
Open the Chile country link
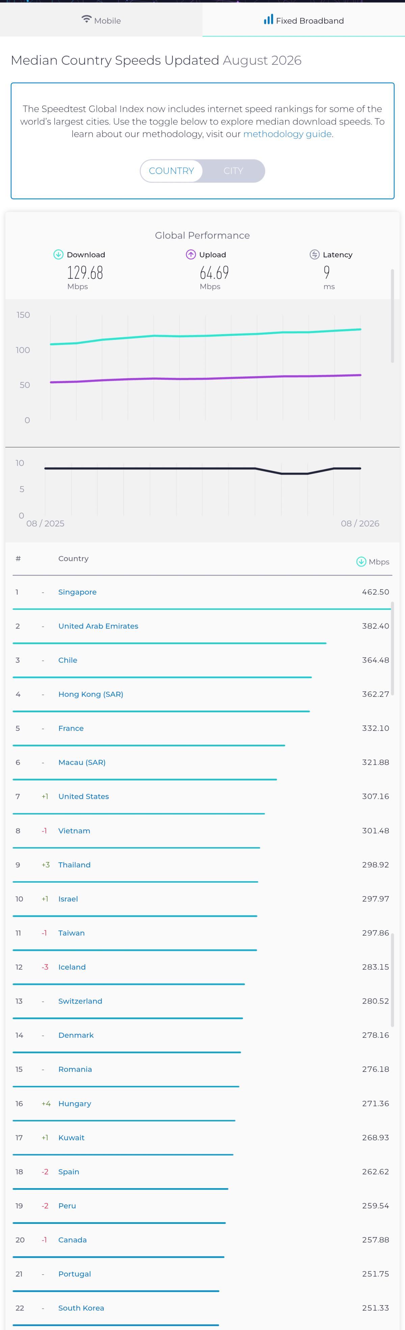[x=67, y=660]
